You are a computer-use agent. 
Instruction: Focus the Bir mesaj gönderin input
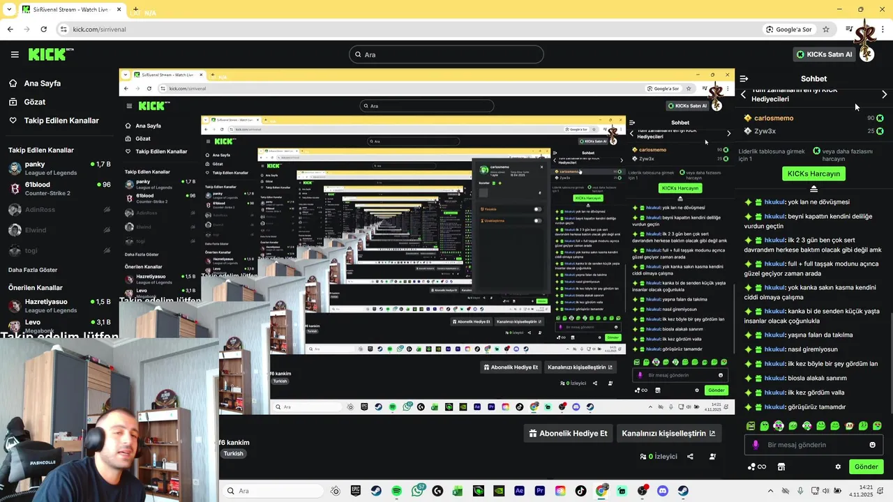pos(813,445)
